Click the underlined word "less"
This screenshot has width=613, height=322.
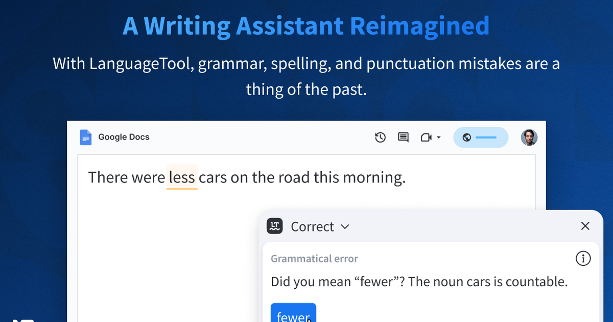182,177
